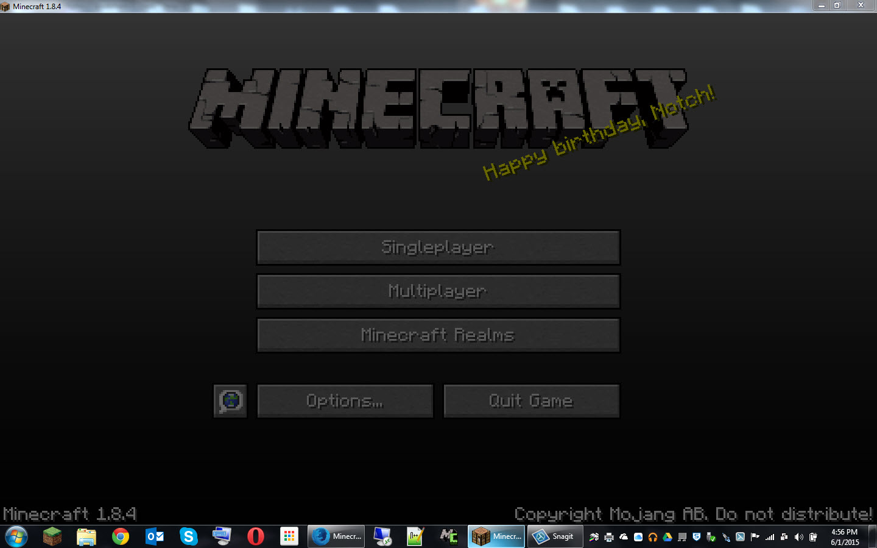Screen dimensions: 877x548
Task: Click the "Minecraft 1.8.4" version text in the game screen
Action: [69, 514]
